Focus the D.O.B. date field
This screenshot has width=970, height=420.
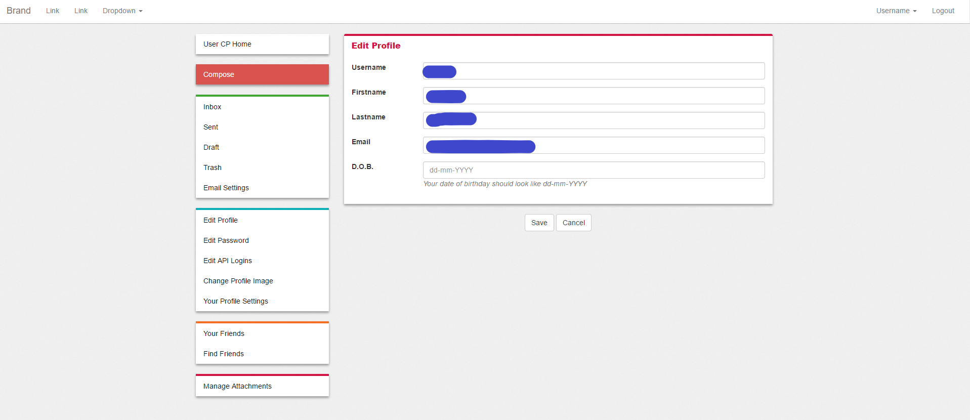594,170
